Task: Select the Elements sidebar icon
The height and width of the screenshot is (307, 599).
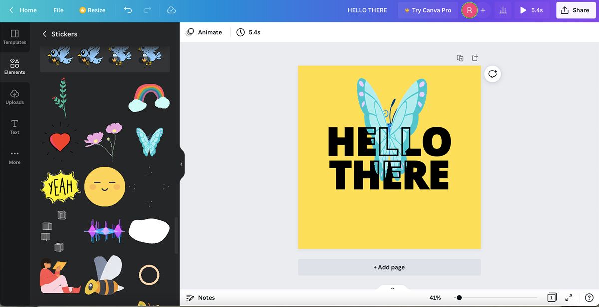Action: (x=15, y=67)
